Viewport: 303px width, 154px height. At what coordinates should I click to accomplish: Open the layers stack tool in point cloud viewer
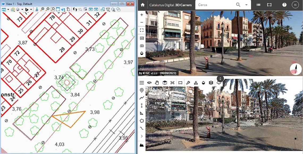211,82
